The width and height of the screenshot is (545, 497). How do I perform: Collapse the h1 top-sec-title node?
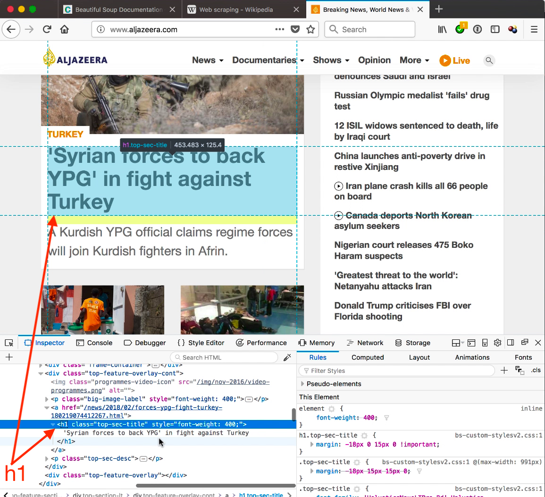pos(53,424)
